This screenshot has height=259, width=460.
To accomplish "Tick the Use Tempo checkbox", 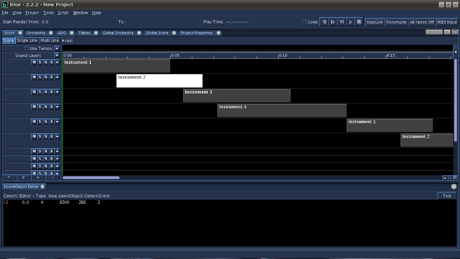I will (27, 49).
